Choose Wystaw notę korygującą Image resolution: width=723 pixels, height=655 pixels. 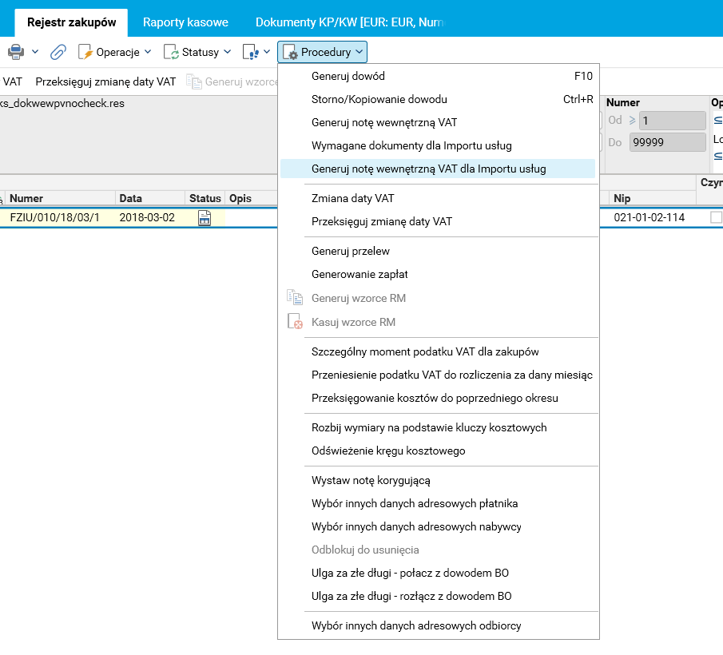[438, 480]
